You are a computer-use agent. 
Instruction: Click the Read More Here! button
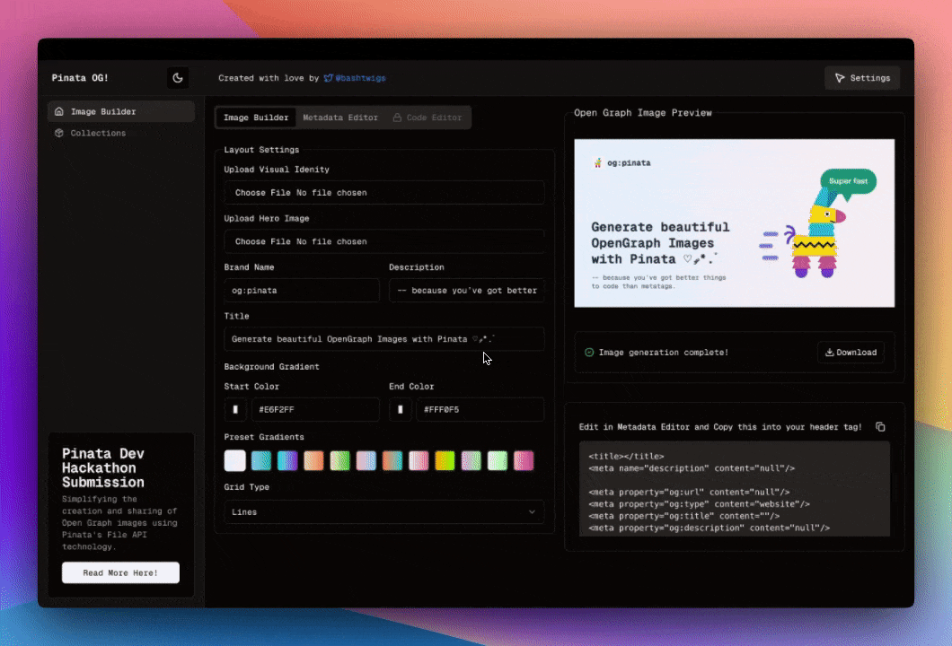(x=121, y=572)
